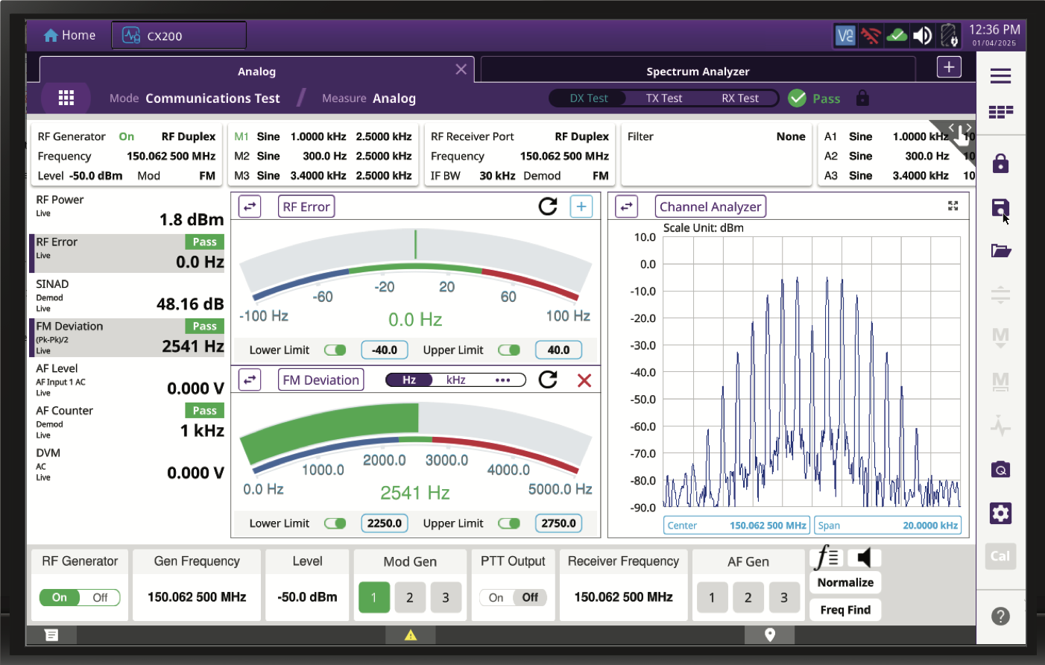Expand Channel Analyzer to full screen
The image size is (1045, 665).
pos(953,206)
